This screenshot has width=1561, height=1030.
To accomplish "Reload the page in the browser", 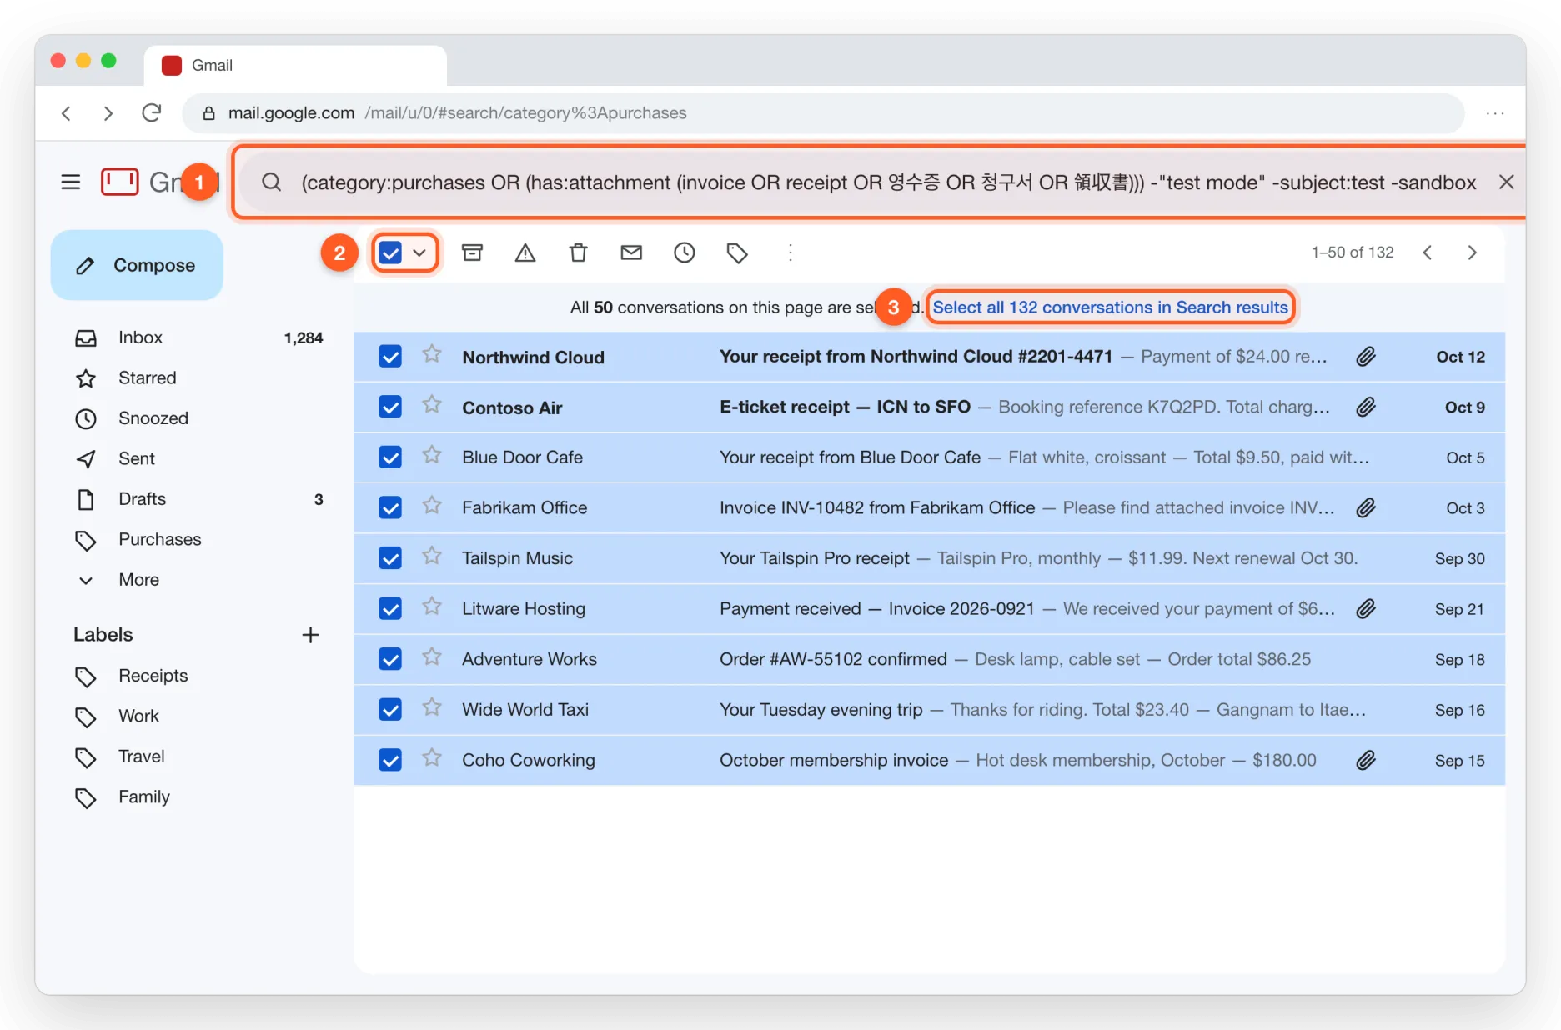I will (x=151, y=112).
